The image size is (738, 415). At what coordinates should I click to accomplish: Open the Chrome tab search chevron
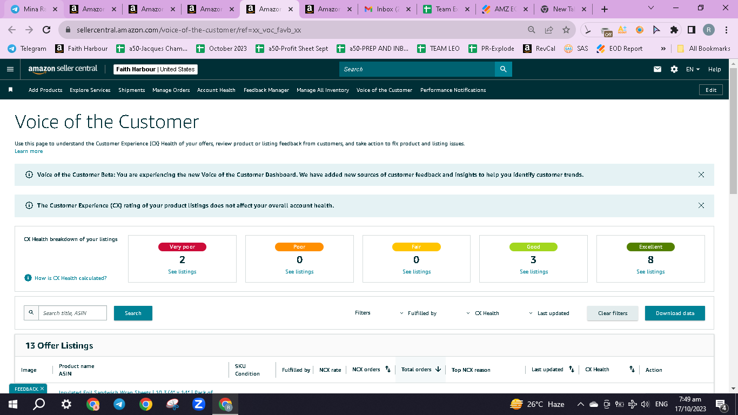tap(650, 9)
